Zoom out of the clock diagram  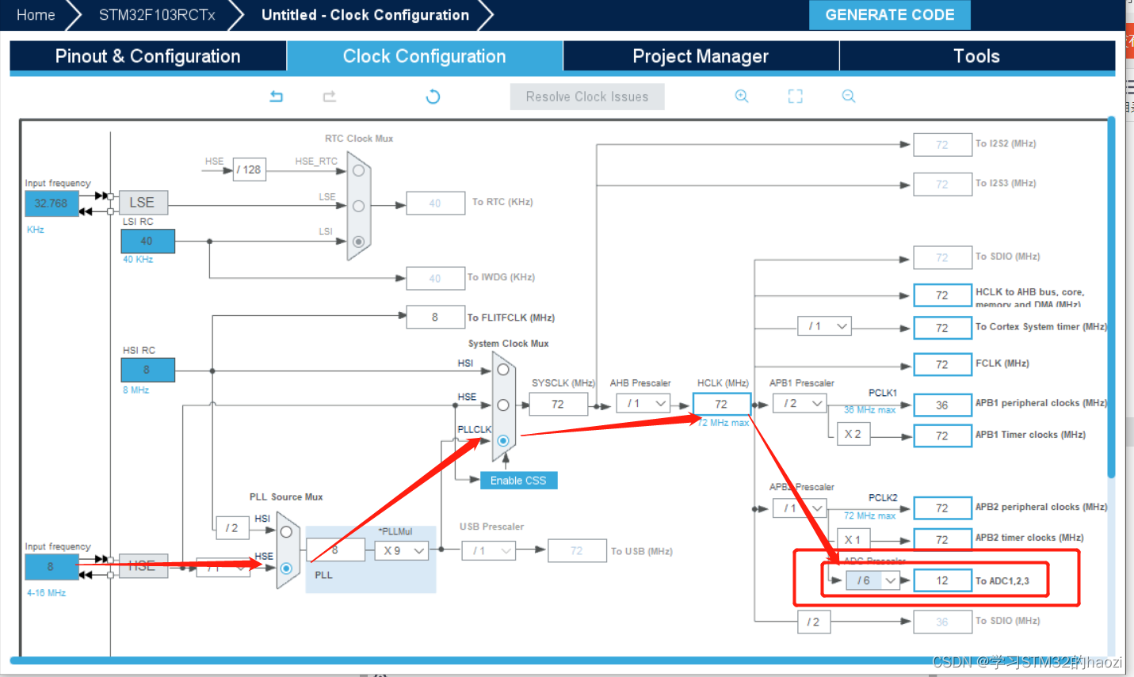tap(849, 97)
